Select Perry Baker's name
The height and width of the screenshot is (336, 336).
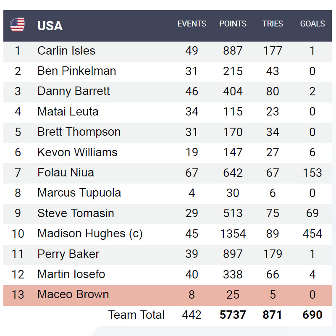coord(68,254)
